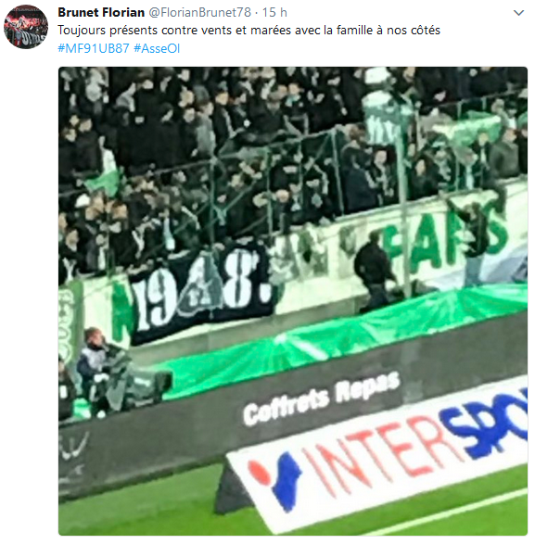
Task: Click the black 1948 banner in photo
Action: click(x=203, y=293)
